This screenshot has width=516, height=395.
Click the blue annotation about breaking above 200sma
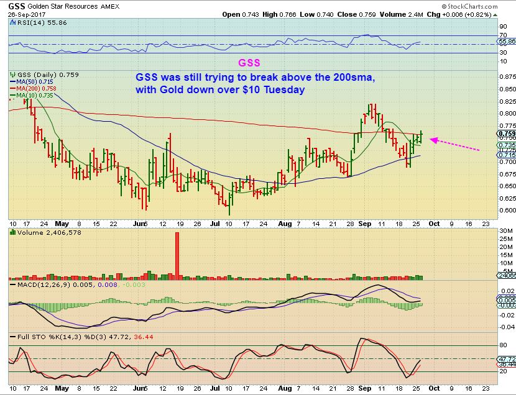[x=255, y=83]
